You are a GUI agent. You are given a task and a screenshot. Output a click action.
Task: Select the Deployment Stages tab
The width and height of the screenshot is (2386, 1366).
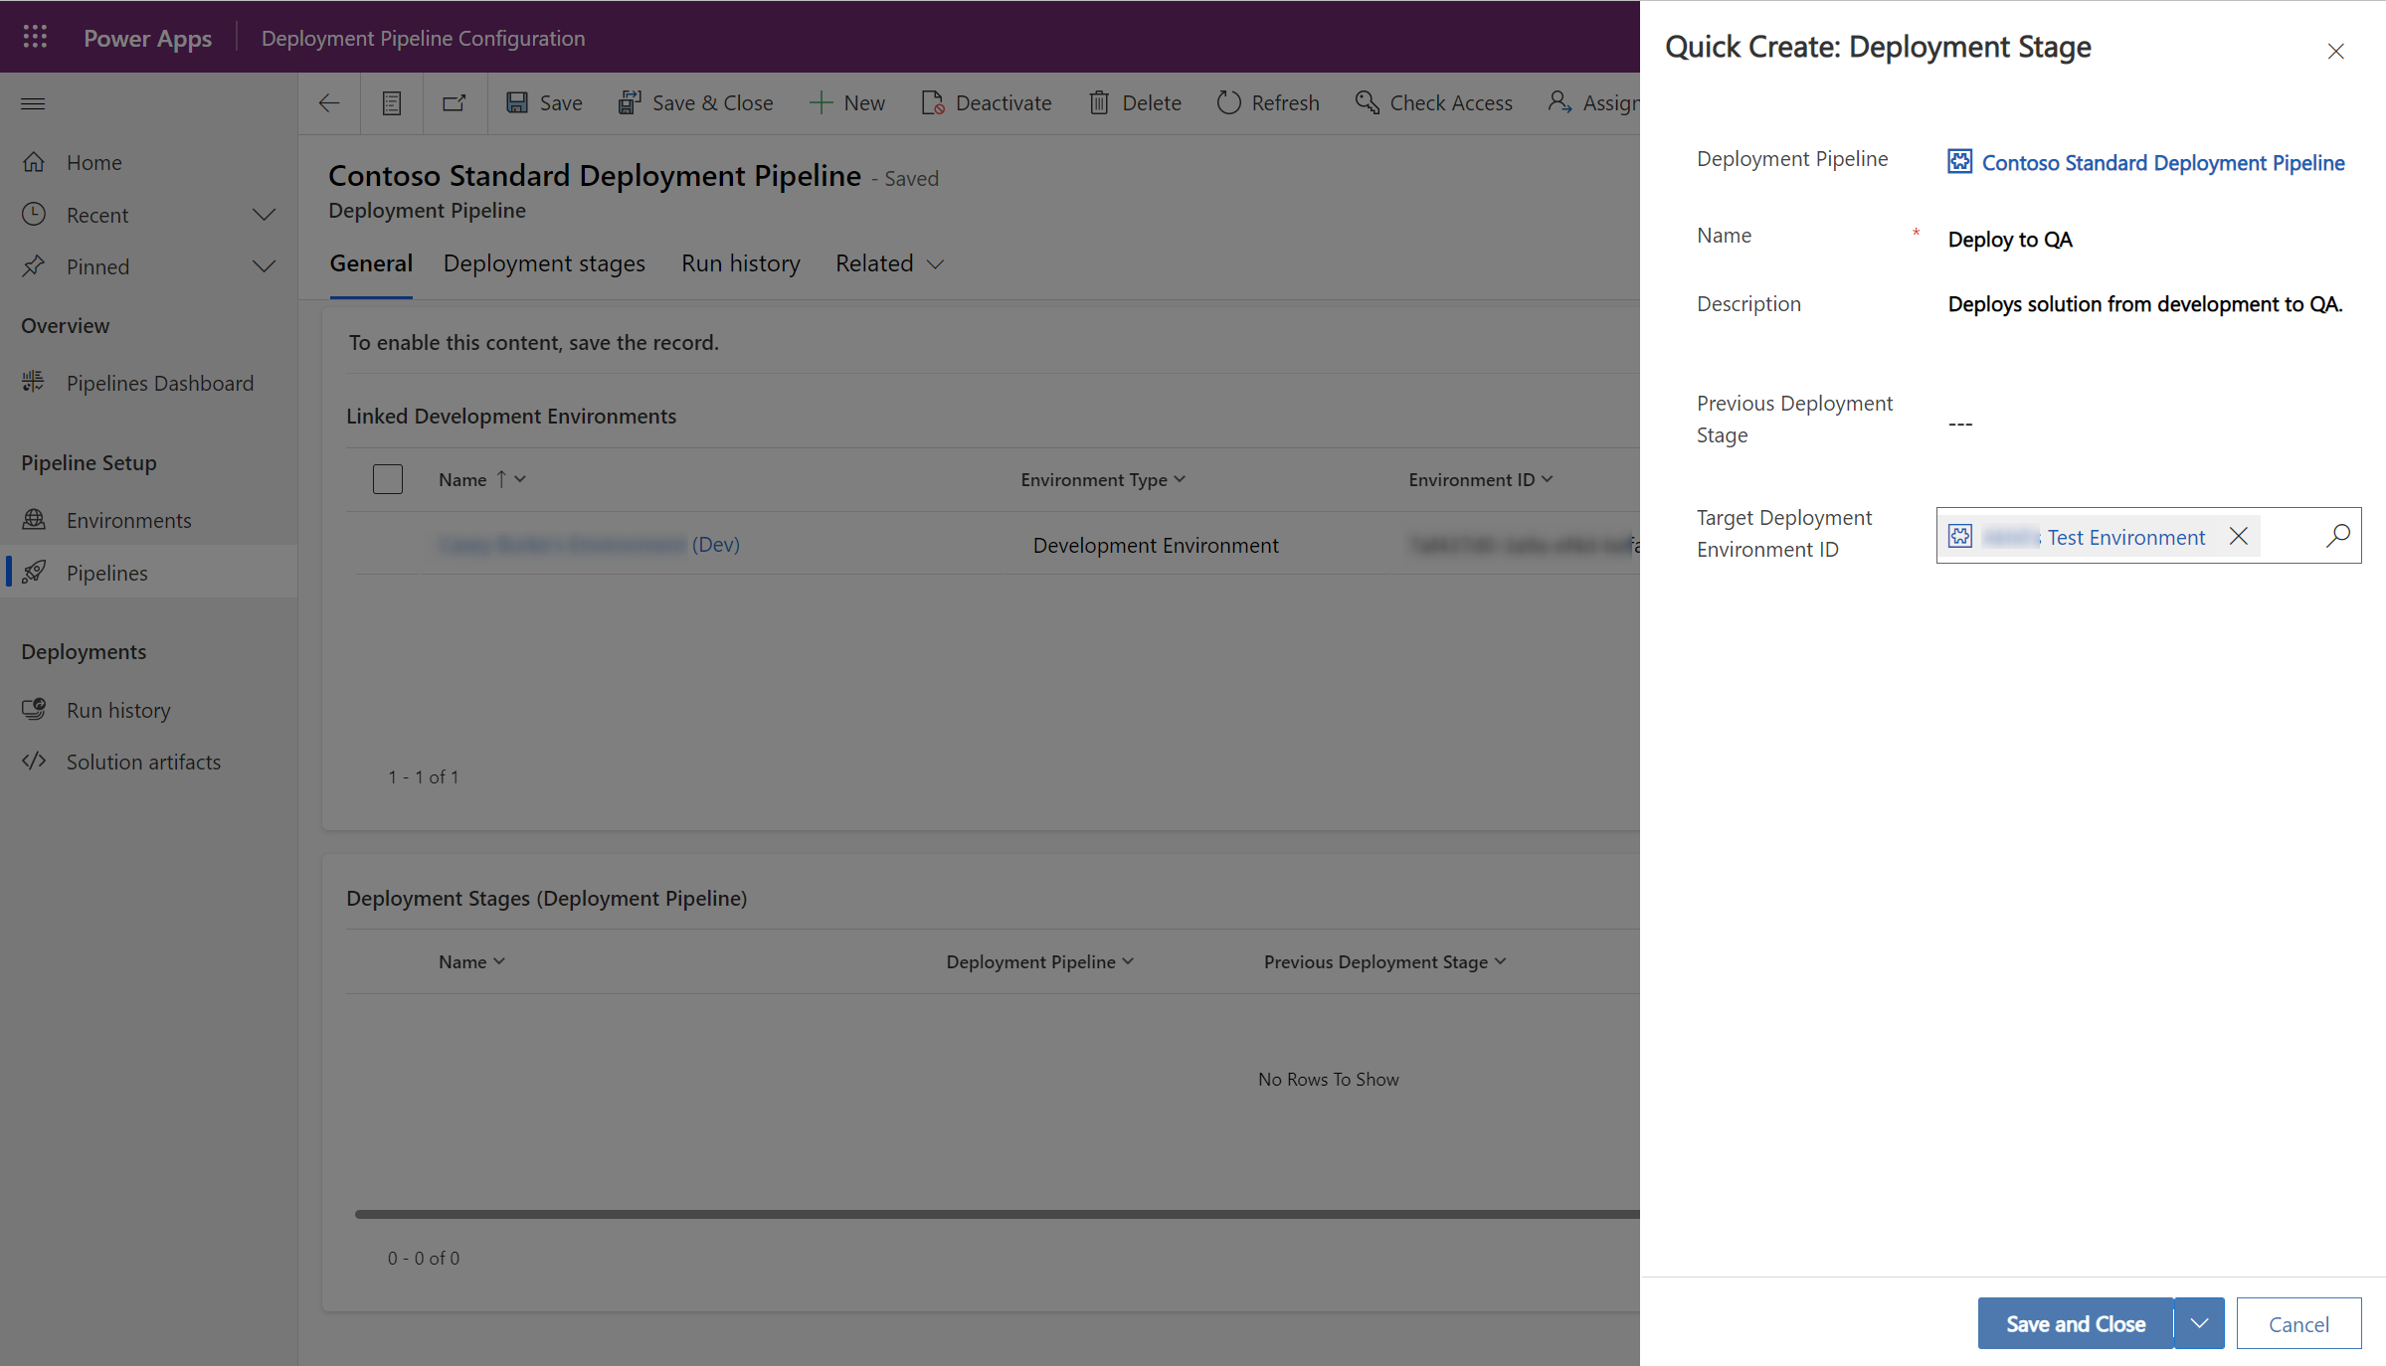click(x=544, y=262)
